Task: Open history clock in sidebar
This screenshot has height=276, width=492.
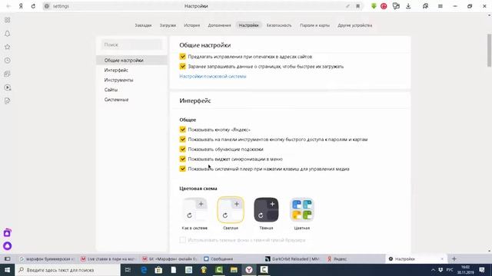Action: coord(7,61)
